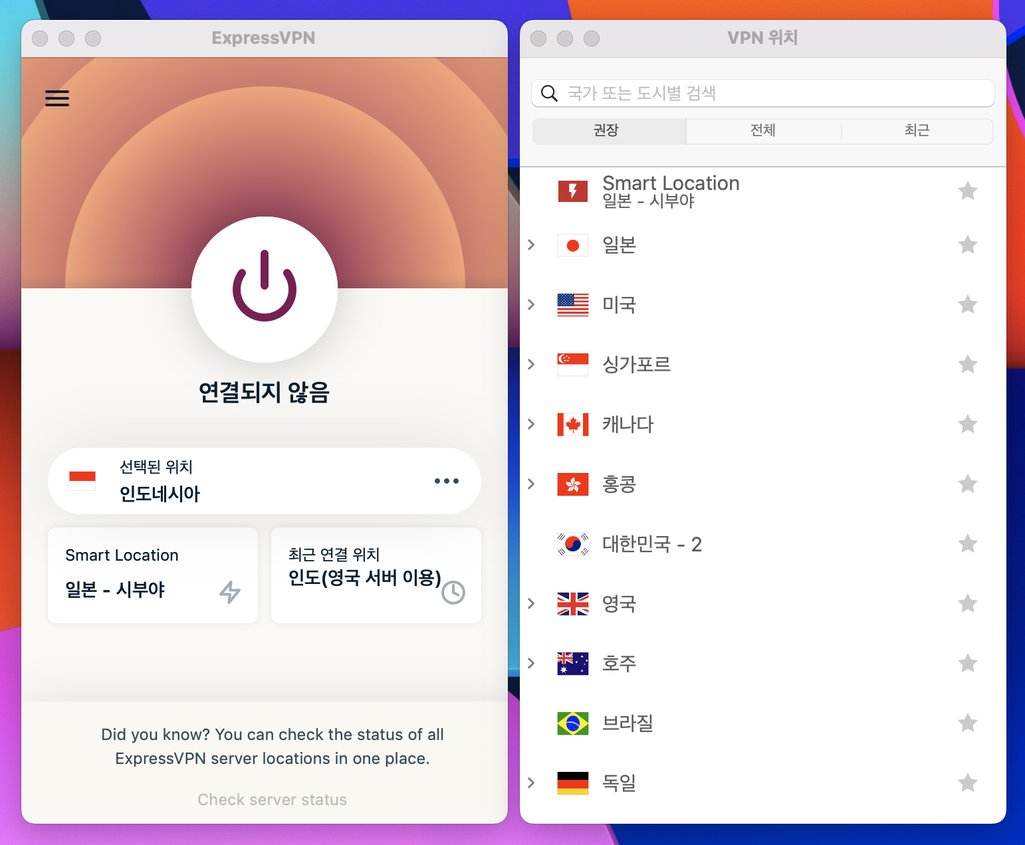
Task: Toggle favorite star for 대한민국 - 2
Action: pyautogui.click(x=968, y=543)
